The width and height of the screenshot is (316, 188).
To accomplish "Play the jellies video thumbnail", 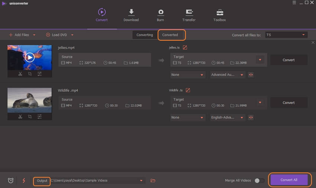I will (x=30, y=57).
